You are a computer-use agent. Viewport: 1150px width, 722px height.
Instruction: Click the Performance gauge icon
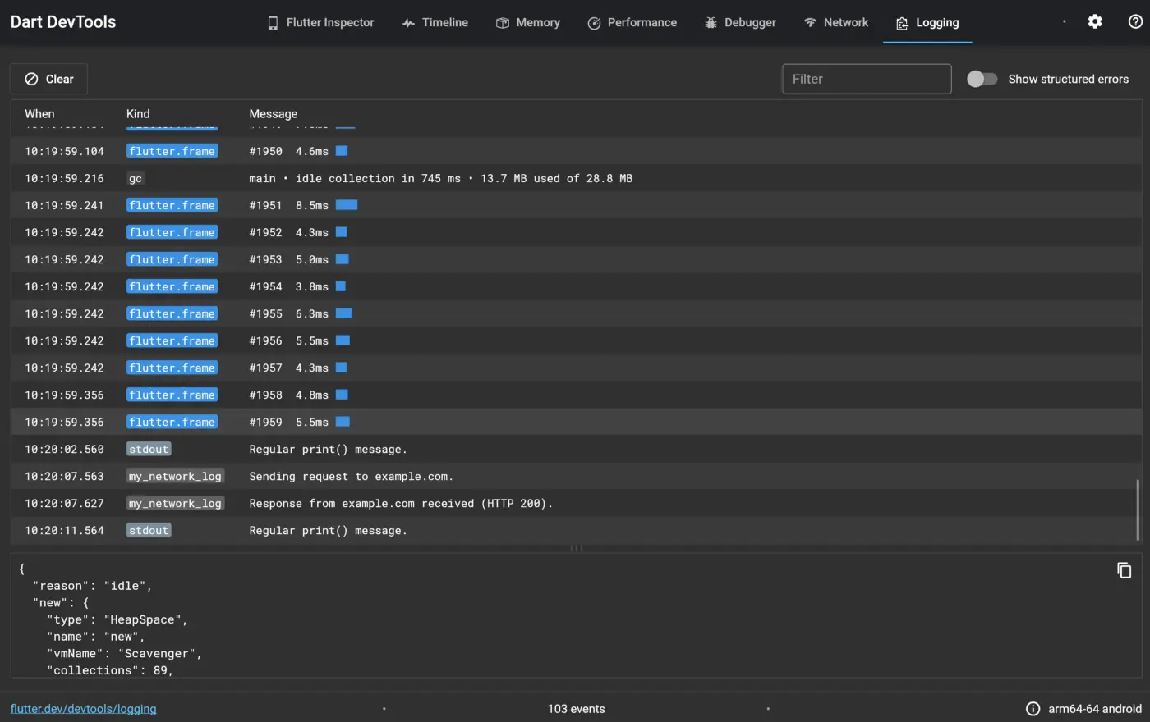click(x=594, y=23)
